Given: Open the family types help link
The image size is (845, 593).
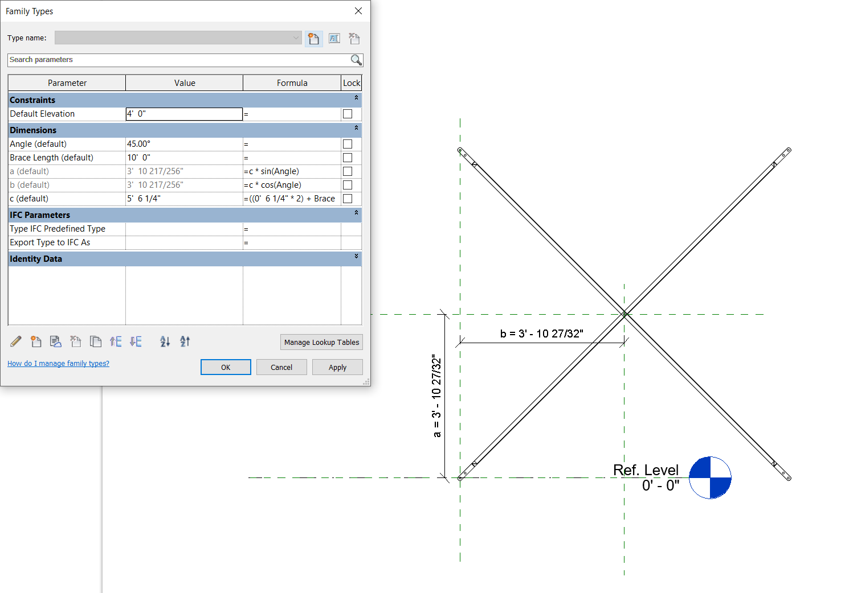Looking at the screenshot, I should [x=58, y=363].
